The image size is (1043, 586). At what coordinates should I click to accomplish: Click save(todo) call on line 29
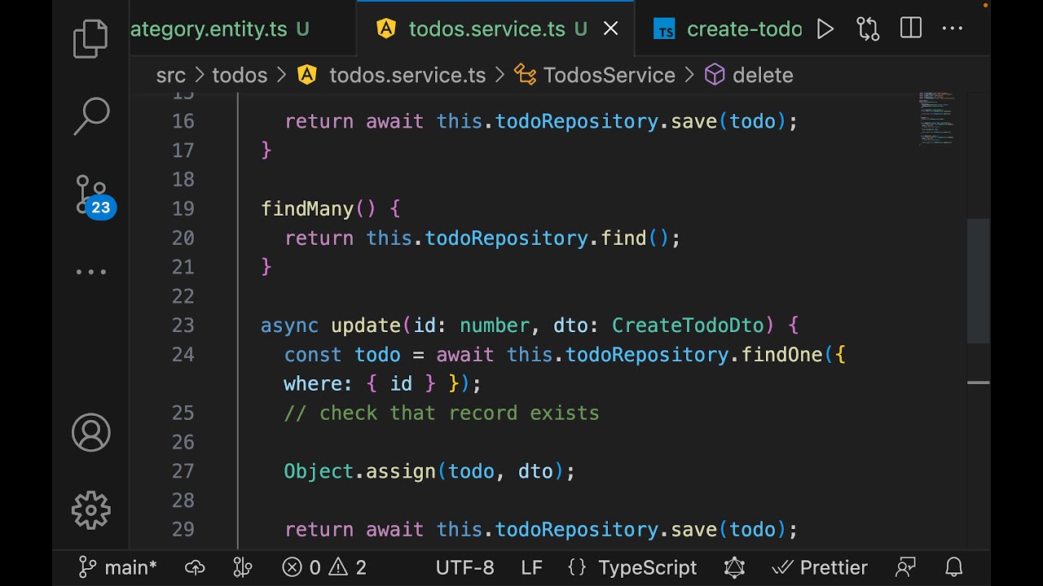[x=728, y=530]
